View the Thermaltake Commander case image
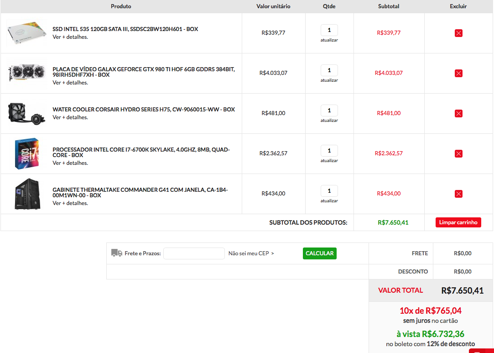This screenshot has width=494, height=353. tap(27, 194)
